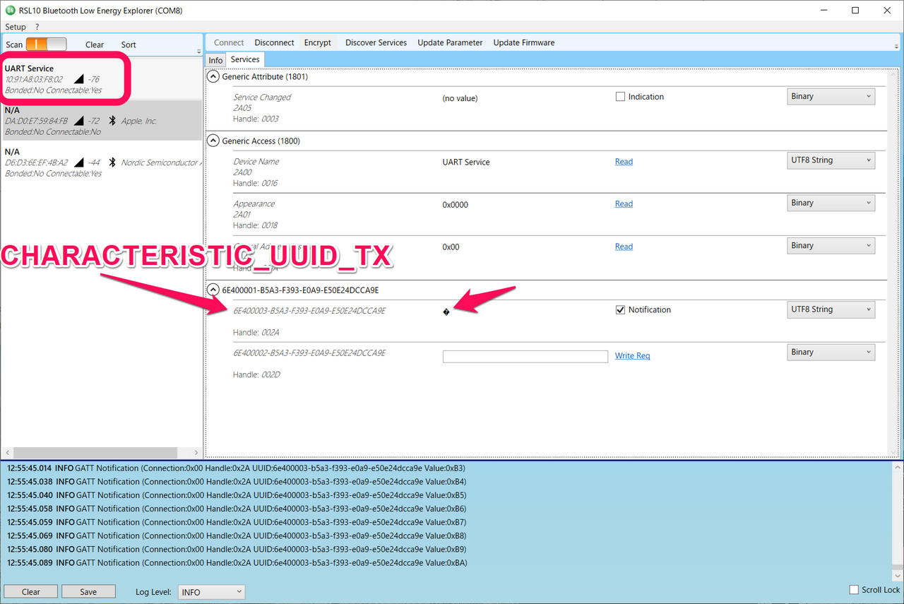Uncheck the Notification checkbox
The width and height of the screenshot is (904, 604).
tap(620, 310)
